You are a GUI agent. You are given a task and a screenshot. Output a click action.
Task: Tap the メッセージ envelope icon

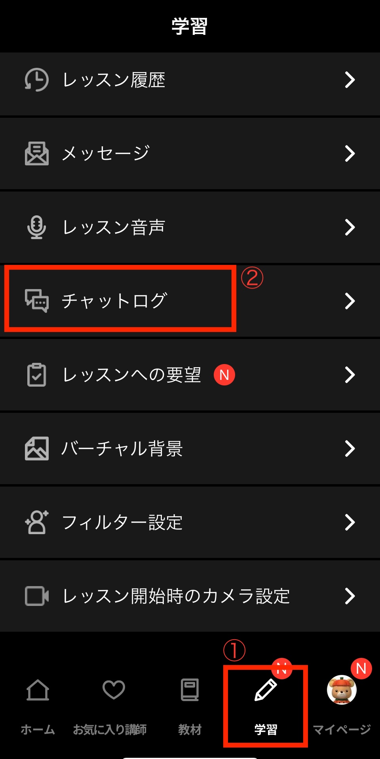coord(36,153)
